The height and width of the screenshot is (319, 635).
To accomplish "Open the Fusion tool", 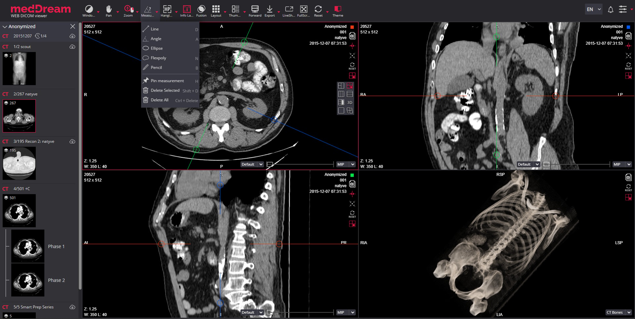I will tap(201, 11).
